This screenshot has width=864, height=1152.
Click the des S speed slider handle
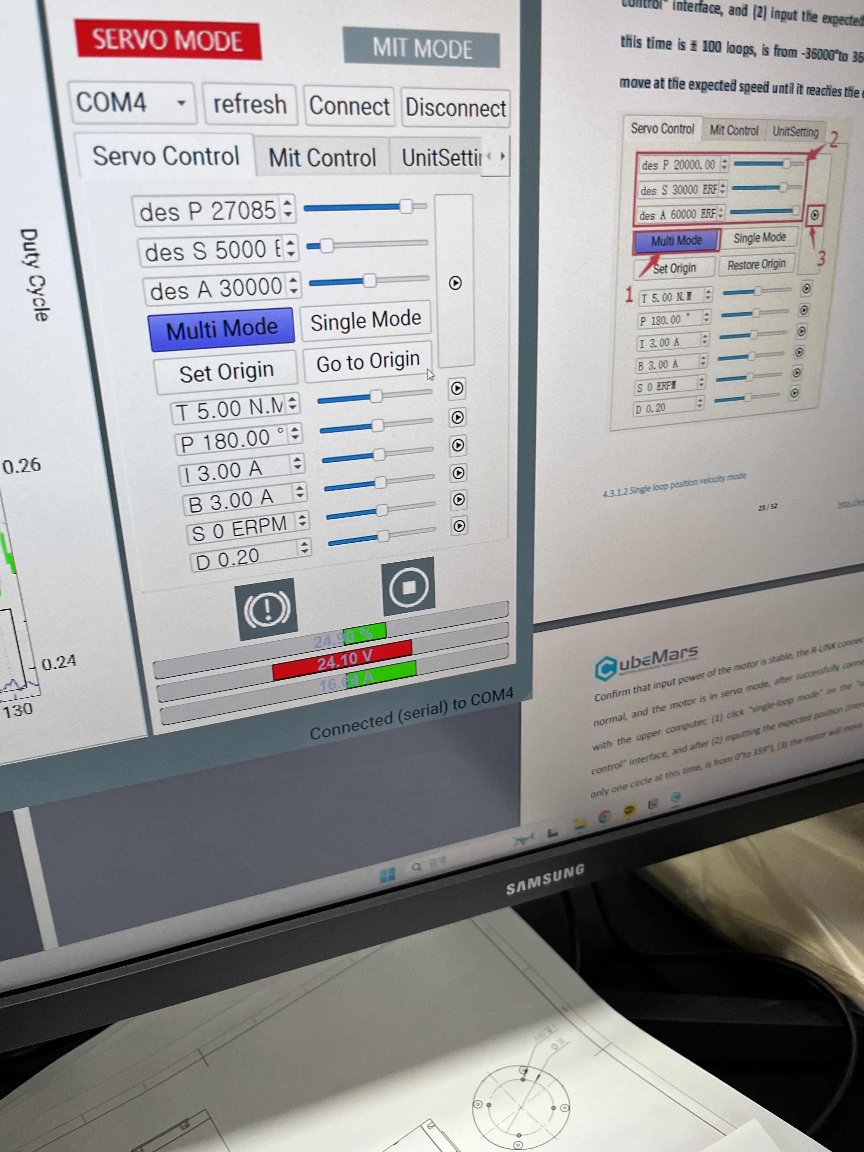[327, 245]
